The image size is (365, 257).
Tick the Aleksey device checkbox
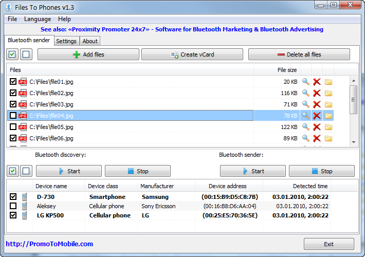coord(13,206)
